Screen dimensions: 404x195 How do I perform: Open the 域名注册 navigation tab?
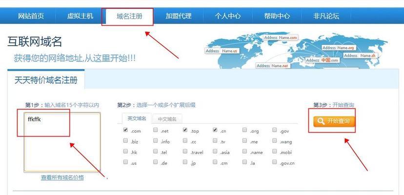pyautogui.click(x=129, y=16)
